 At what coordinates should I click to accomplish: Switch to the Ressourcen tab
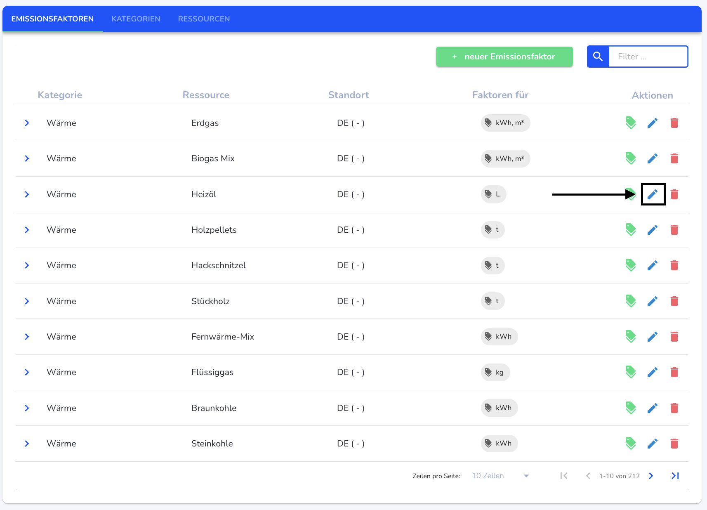(x=204, y=19)
